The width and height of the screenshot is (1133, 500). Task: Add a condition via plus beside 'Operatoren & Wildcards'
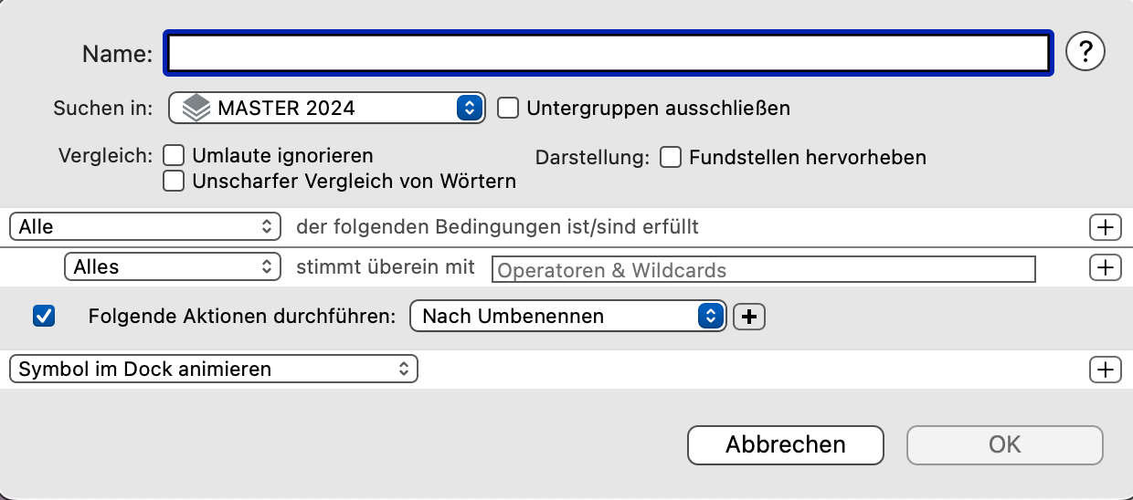click(x=1106, y=267)
